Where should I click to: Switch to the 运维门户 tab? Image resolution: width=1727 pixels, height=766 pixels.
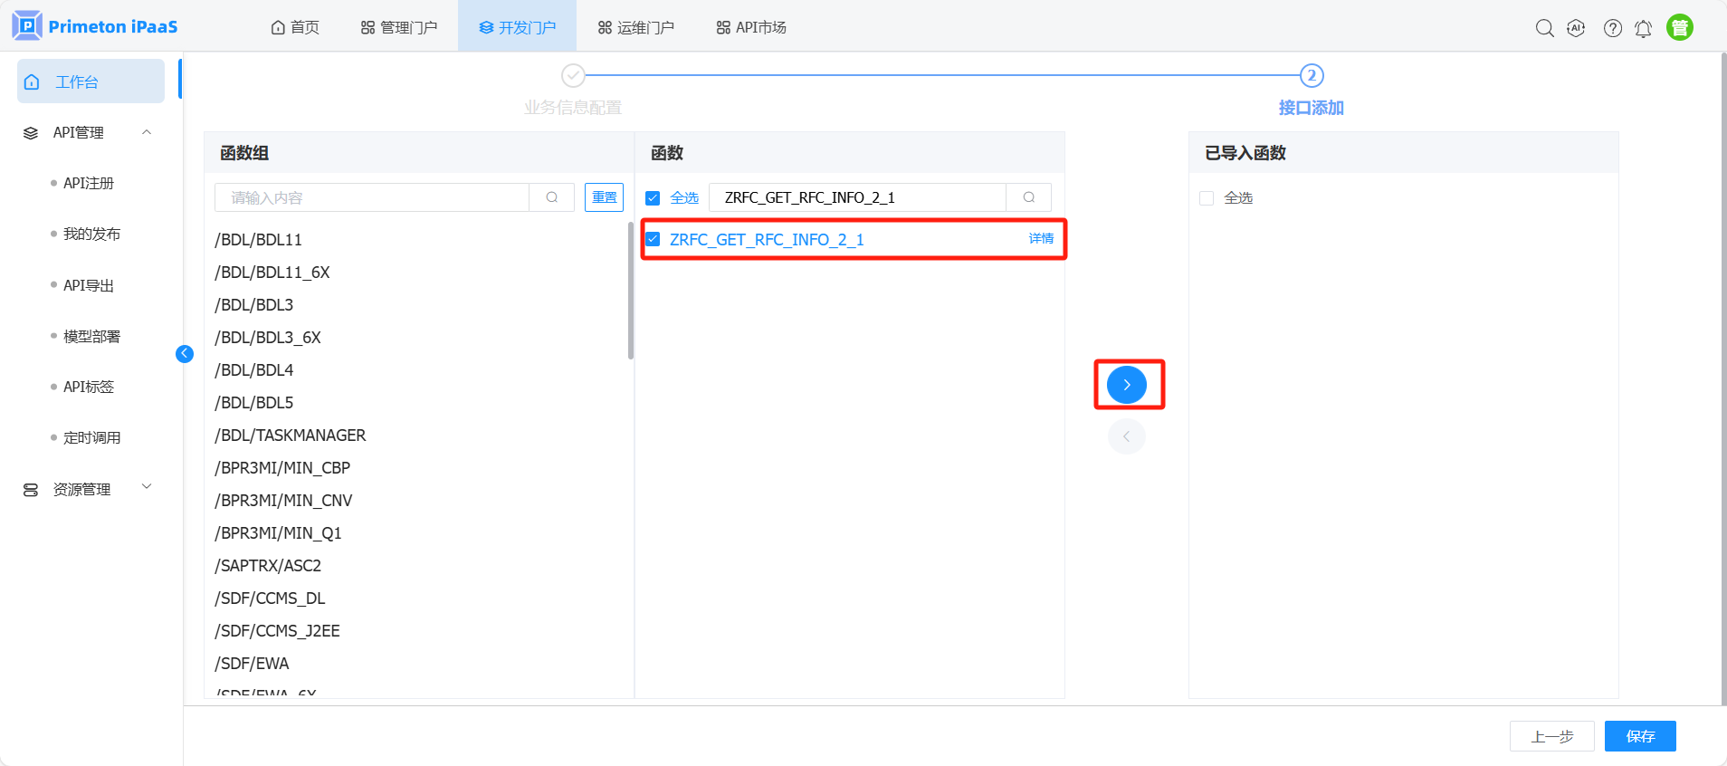coord(635,27)
